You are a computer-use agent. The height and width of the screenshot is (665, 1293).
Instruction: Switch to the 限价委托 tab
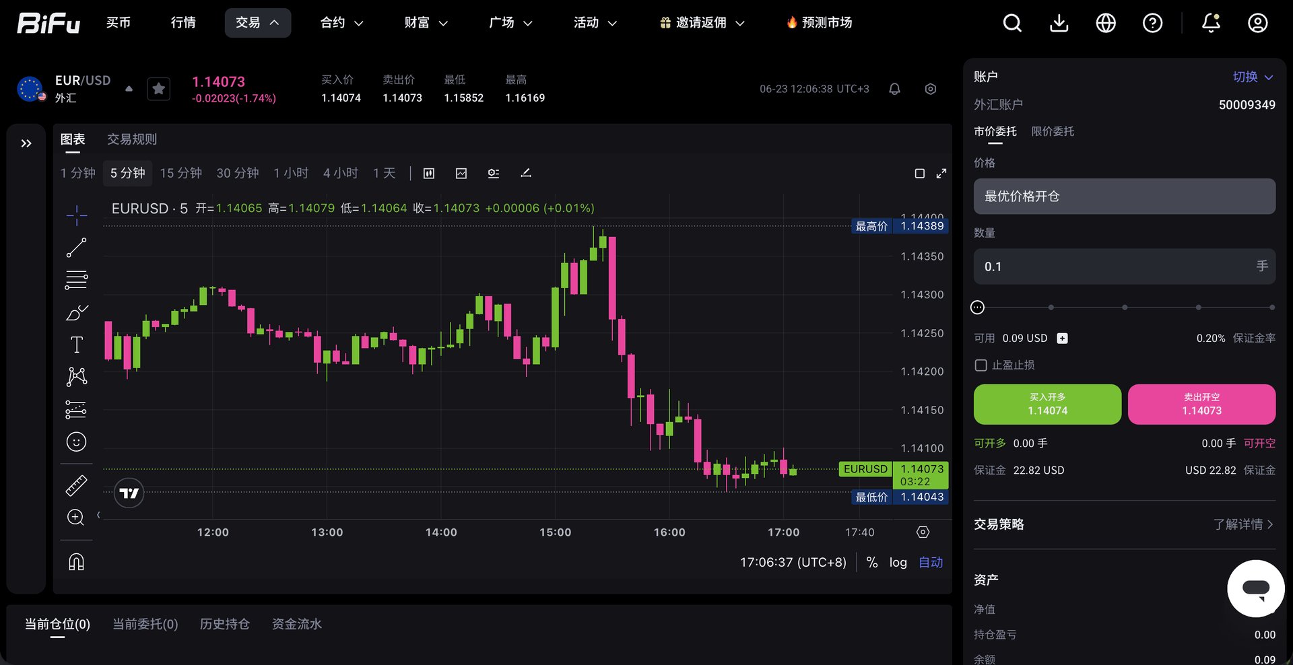pos(1053,131)
